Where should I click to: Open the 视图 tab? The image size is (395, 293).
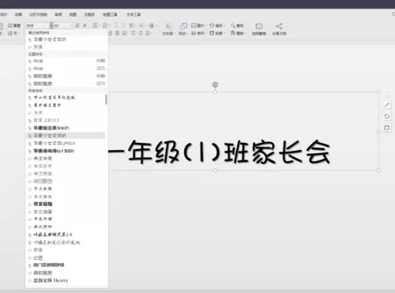pyautogui.click(x=73, y=14)
